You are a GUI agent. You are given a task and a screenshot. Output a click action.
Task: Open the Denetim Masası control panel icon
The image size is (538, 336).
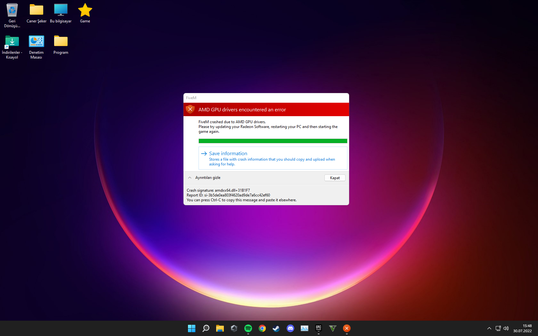coord(36,47)
